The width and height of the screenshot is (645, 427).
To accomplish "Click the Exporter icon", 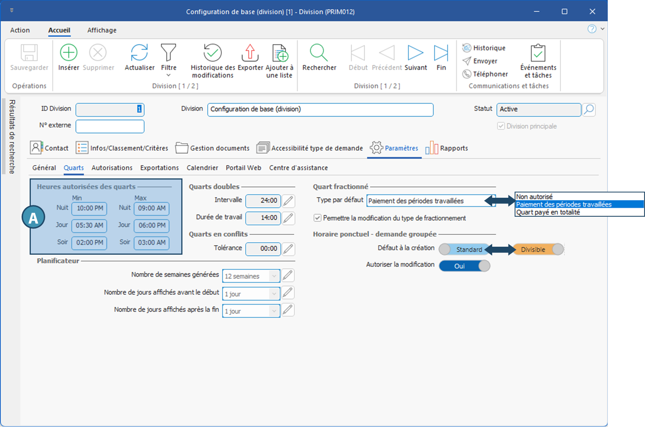I will tap(250, 53).
